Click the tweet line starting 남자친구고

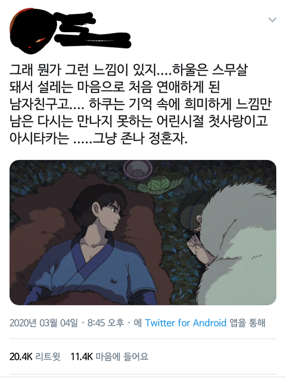pyautogui.click(x=141, y=104)
